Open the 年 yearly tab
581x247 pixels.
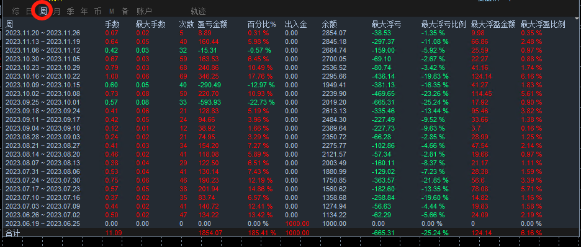pyautogui.click(x=84, y=12)
